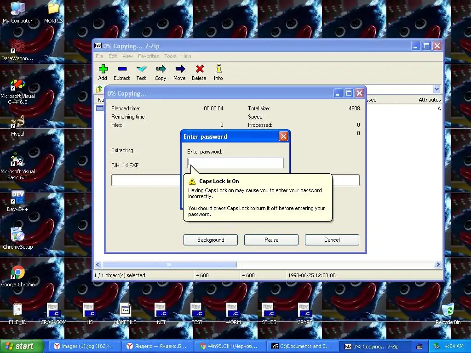The height and width of the screenshot is (353, 471).
Task: Select My Computer desktop icon
Action: 17,12
